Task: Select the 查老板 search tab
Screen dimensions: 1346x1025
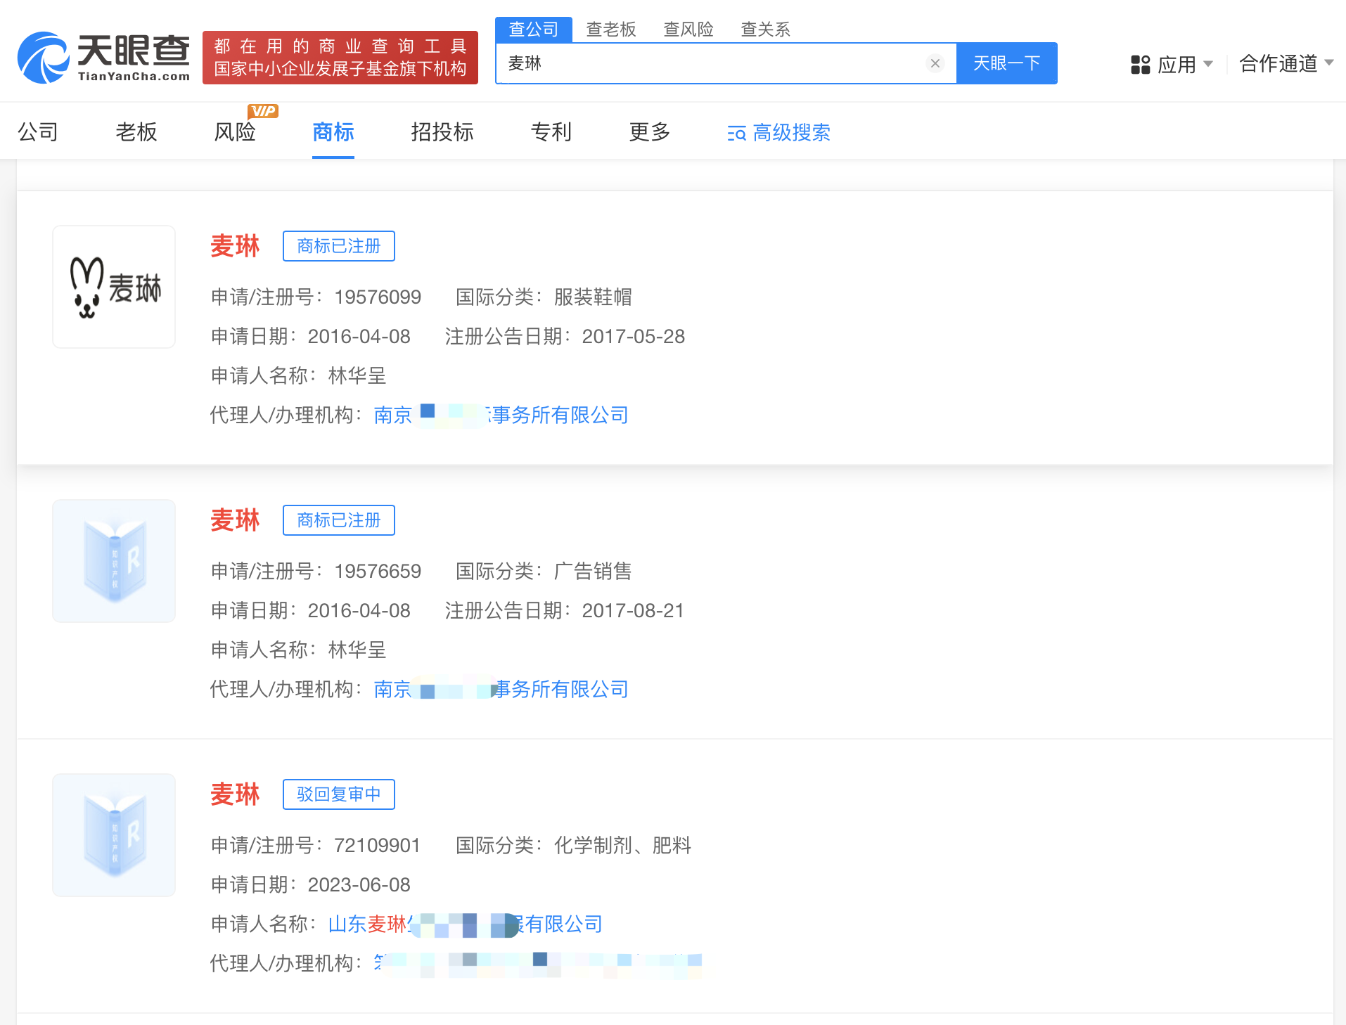Action: pyautogui.click(x=611, y=30)
